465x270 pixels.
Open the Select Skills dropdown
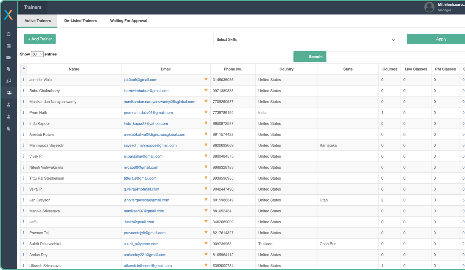(x=306, y=39)
